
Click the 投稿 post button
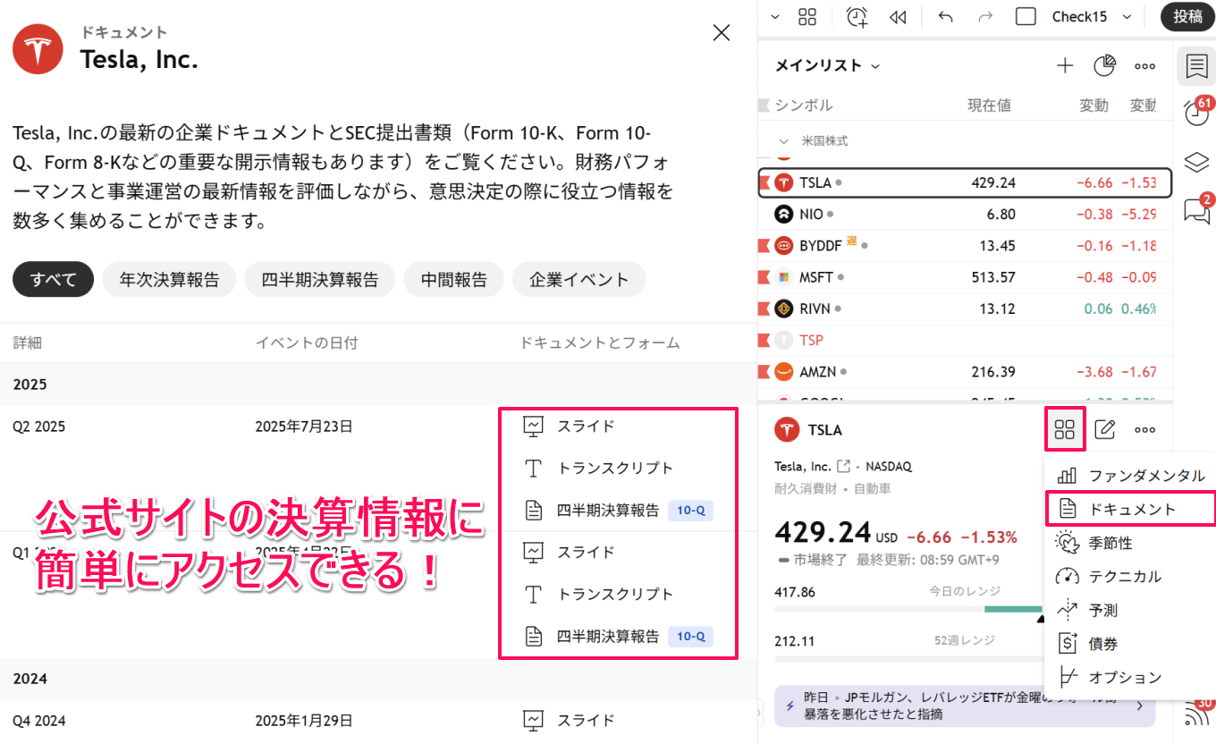(x=1187, y=16)
